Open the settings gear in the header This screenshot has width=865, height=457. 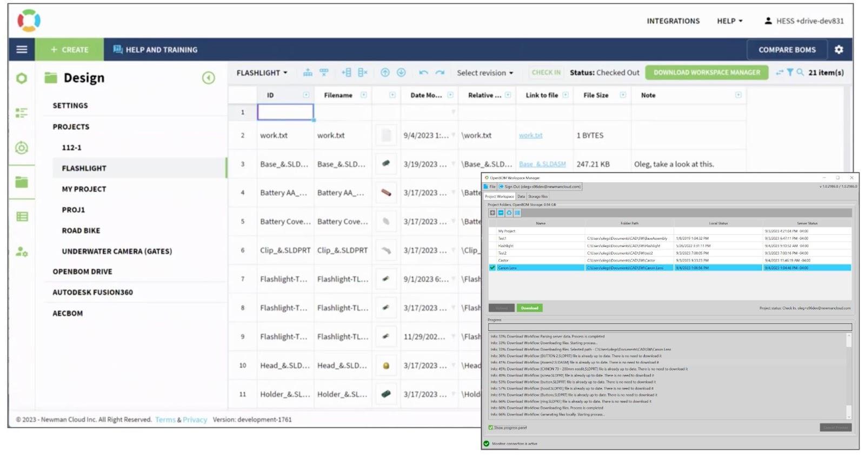[839, 49]
